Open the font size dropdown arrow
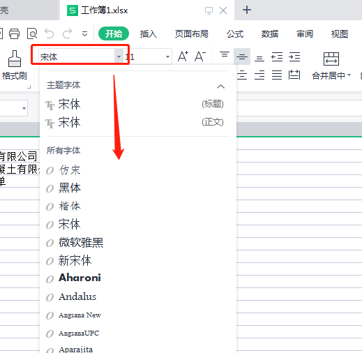The height and width of the screenshot is (353, 362). (x=167, y=57)
